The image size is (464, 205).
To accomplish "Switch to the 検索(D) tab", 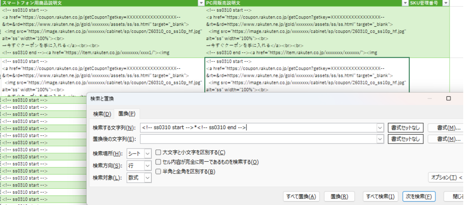I will (x=101, y=113).
